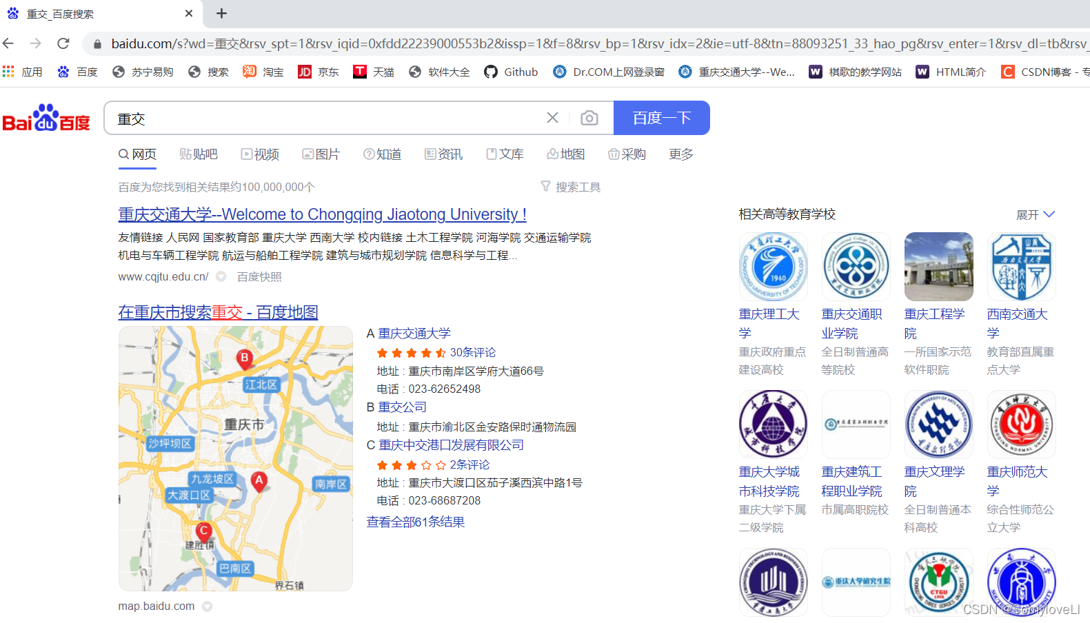Reload the page with the refresh icon

coord(63,43)
